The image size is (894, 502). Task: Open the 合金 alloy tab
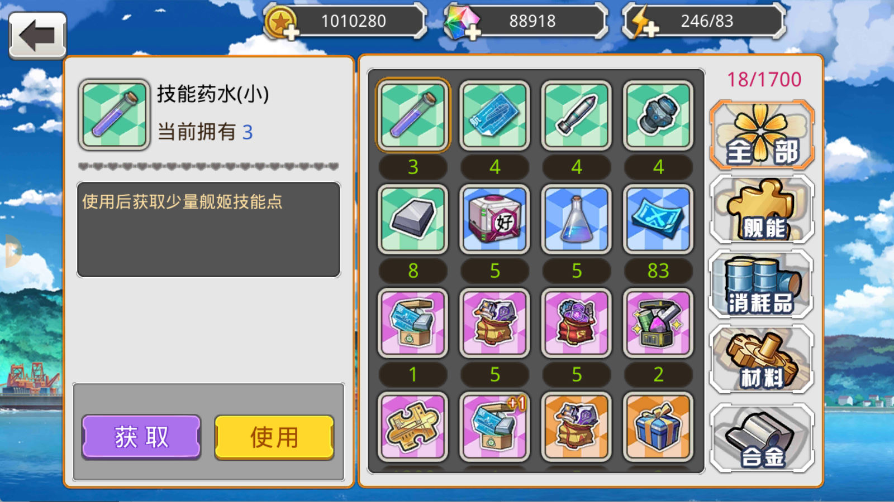[762, 438]
